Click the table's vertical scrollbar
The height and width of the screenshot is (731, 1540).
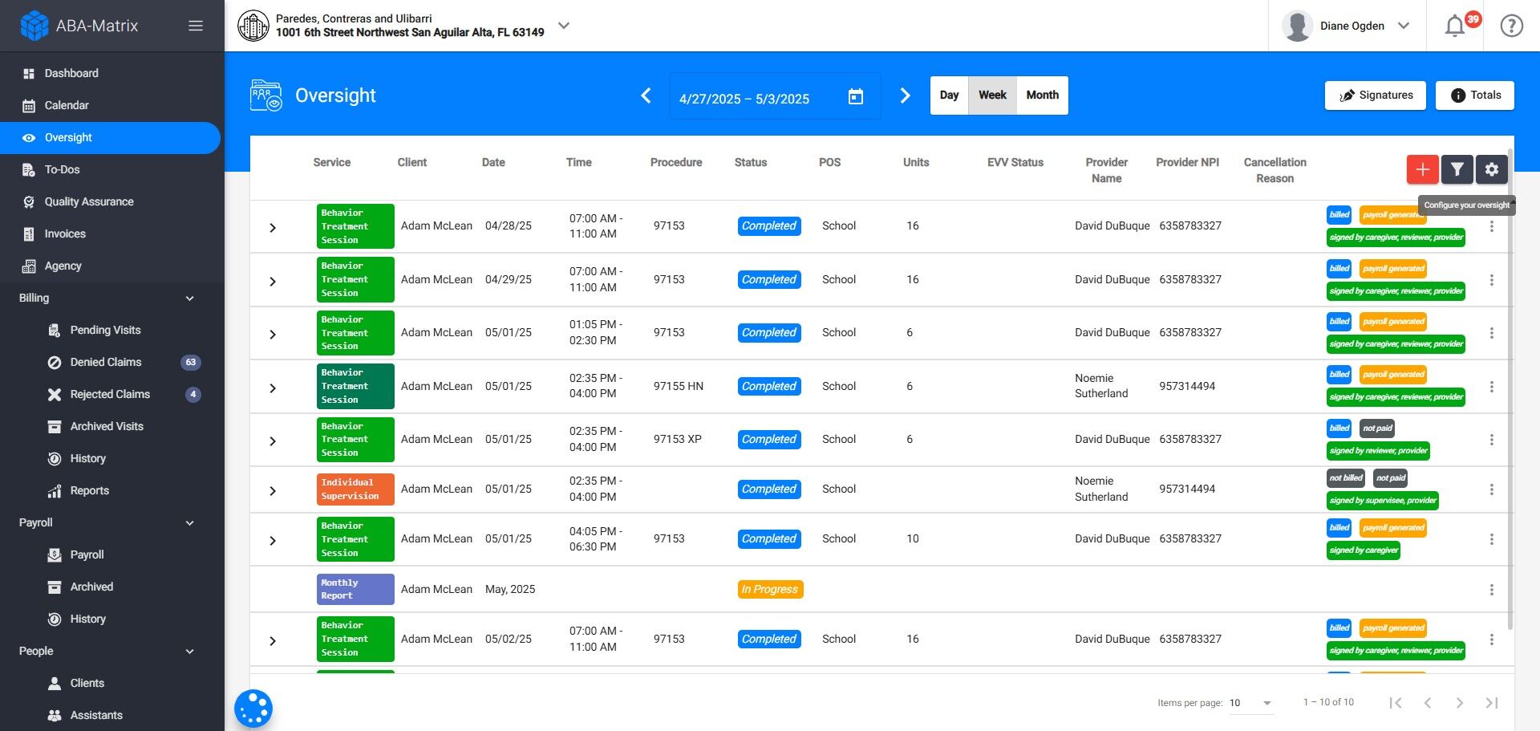pyautogui.click(x=1510, y=385)
